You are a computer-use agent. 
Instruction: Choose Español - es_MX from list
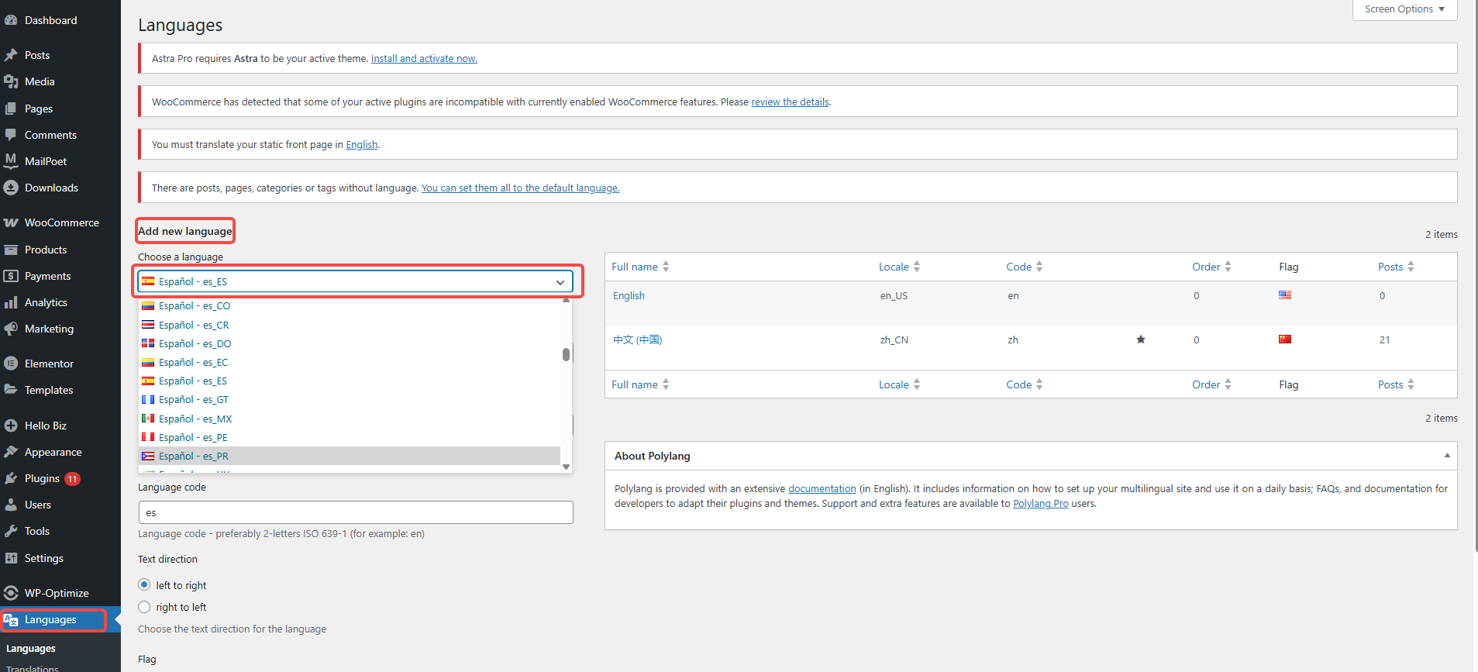[350, 419]
